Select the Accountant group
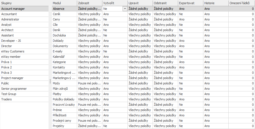 click(x=24, y=14)
